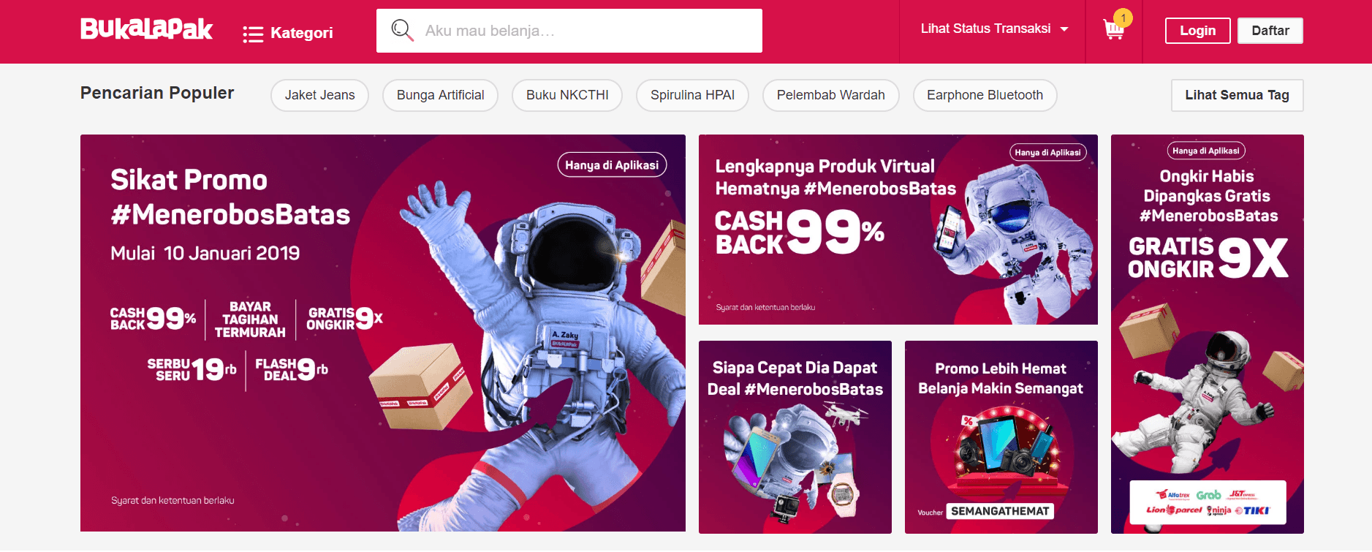Open the Sikat Promo #MenerobosBatas banner
Image resolution: width=1372 pixels, height=552 pixels.
click(383, 333)
